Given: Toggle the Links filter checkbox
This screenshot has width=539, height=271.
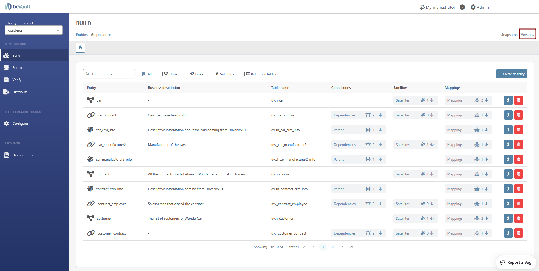Looking at the screenshot, I should [186, 74].
